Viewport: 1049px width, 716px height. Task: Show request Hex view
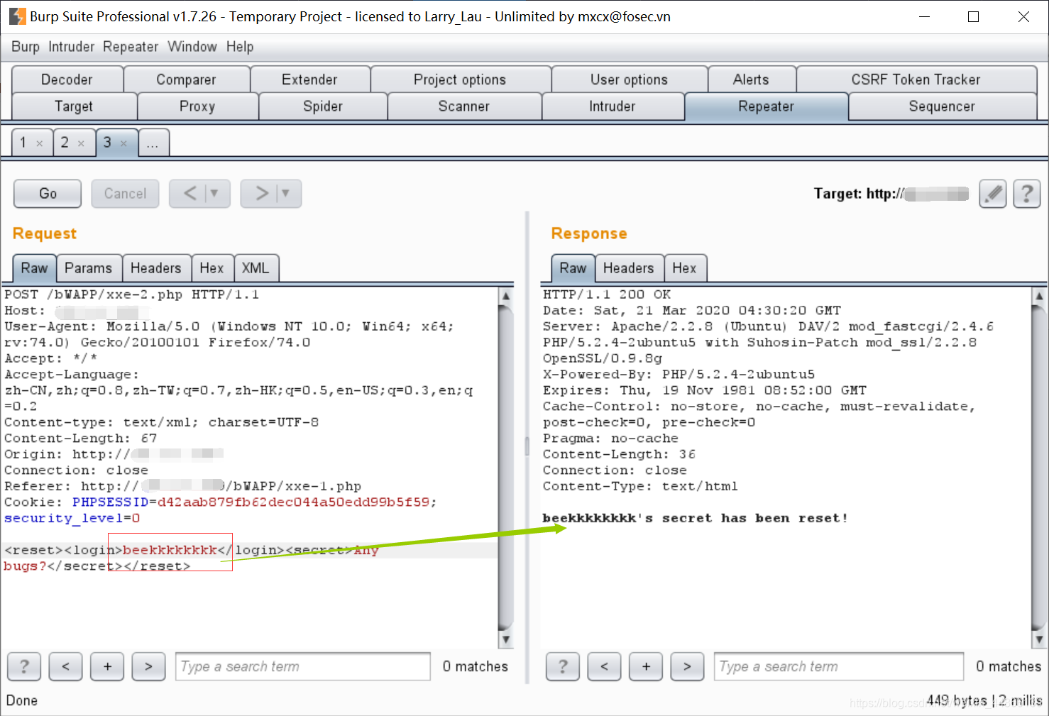pos(212,268)
